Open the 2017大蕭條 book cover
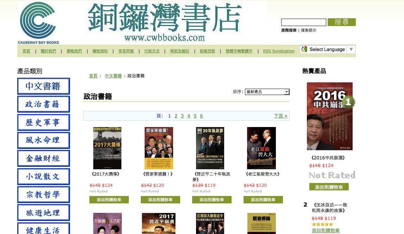This screenshot has width=404, height=234. tap(107, 148)
